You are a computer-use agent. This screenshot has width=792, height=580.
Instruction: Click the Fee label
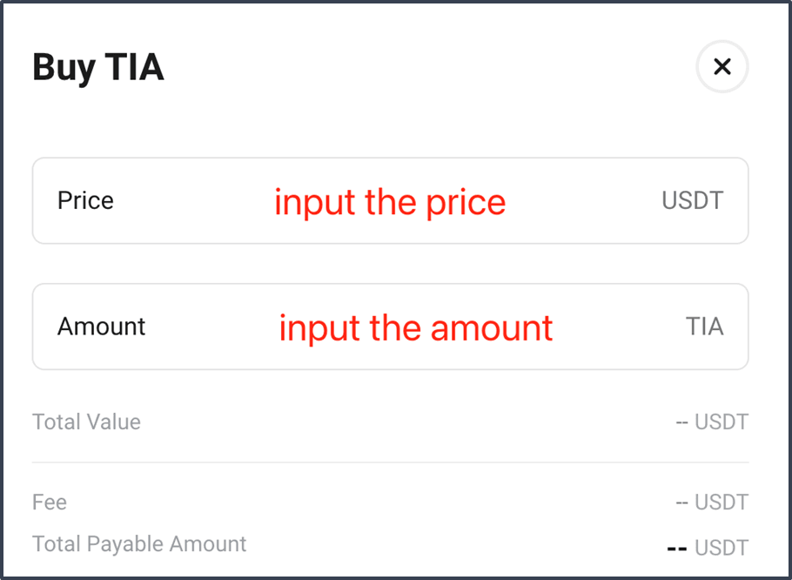pos(50,502)
